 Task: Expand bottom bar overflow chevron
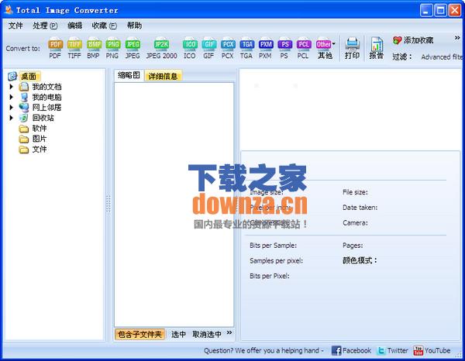[229, 332]
